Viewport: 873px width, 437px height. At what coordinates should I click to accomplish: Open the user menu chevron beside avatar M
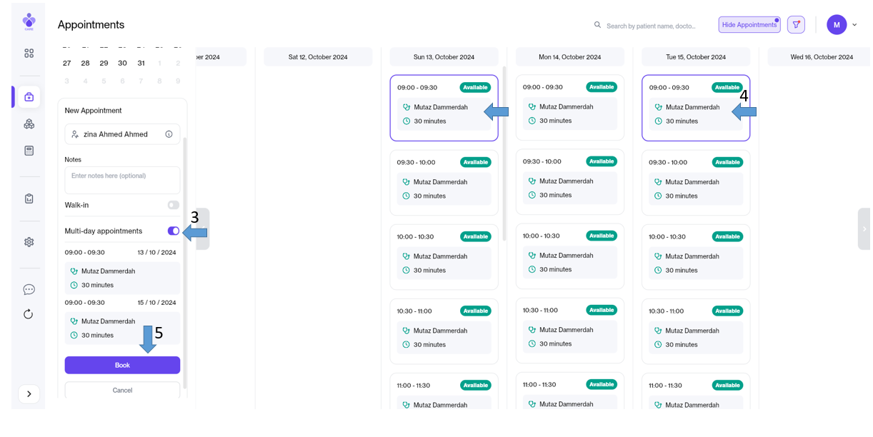click(854, 25)
